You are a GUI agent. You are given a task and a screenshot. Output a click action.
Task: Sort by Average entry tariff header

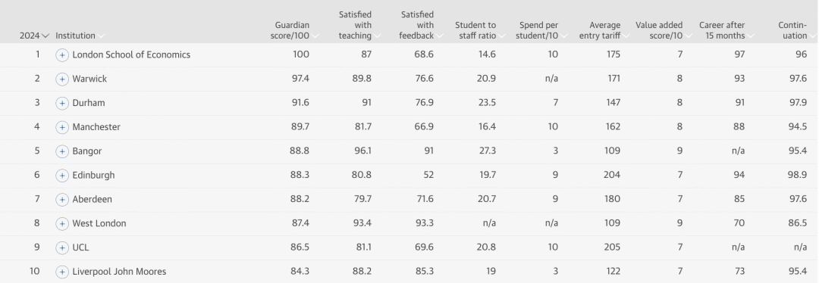click(604, 30)
